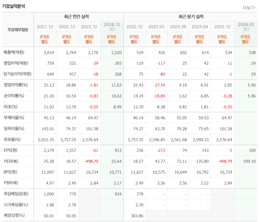Viewport: 260px width, 222px height.
Task: Click the red net income value -80
Action: (162, 74)
